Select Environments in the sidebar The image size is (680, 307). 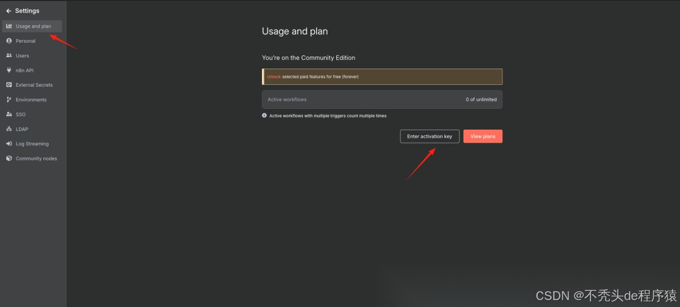click(x=33, y=99)
